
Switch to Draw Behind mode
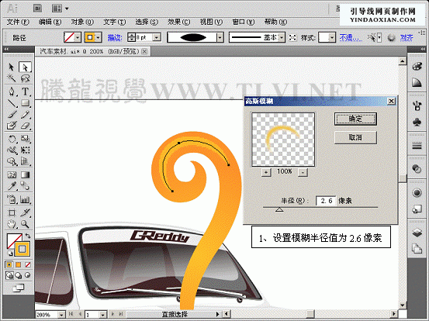coord(19,275)
